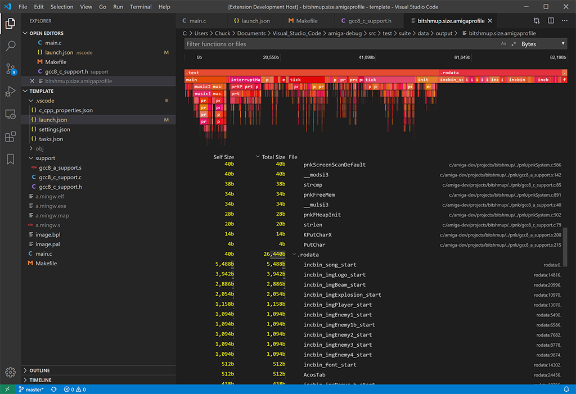Screen dimensions: 576x394
Task: Open Manage gear icon
Action: 10,372
